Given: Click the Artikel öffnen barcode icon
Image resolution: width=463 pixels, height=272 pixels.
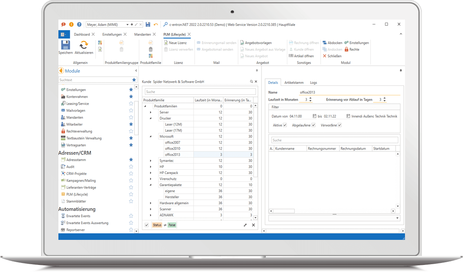Looking at the screenshot, I should (291, 55).
